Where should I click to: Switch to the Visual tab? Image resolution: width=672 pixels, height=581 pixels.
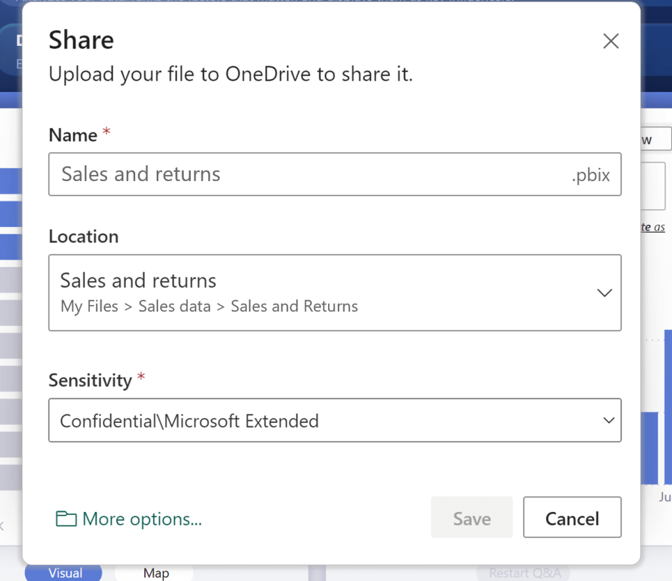coord(65,573)
